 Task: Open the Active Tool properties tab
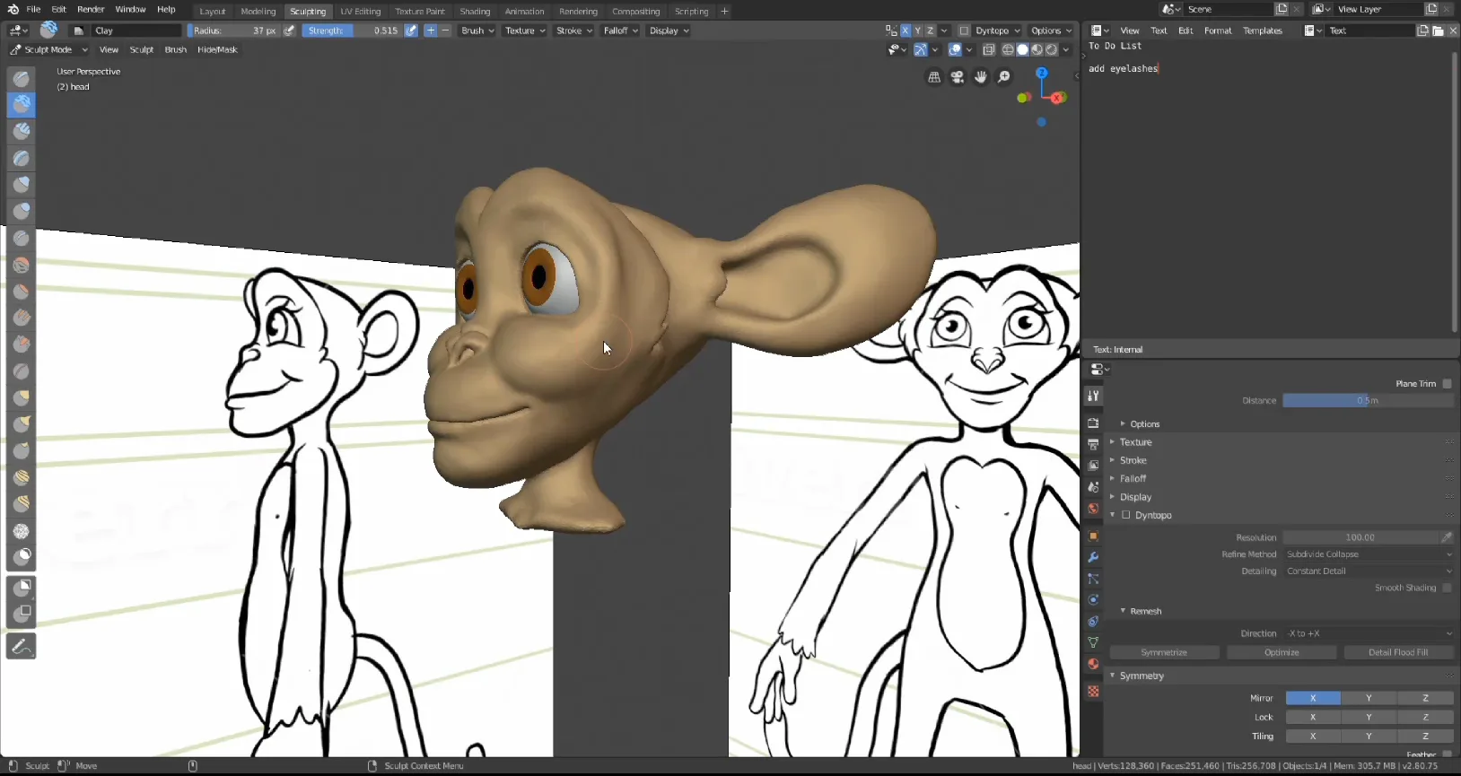[1093, 396]
